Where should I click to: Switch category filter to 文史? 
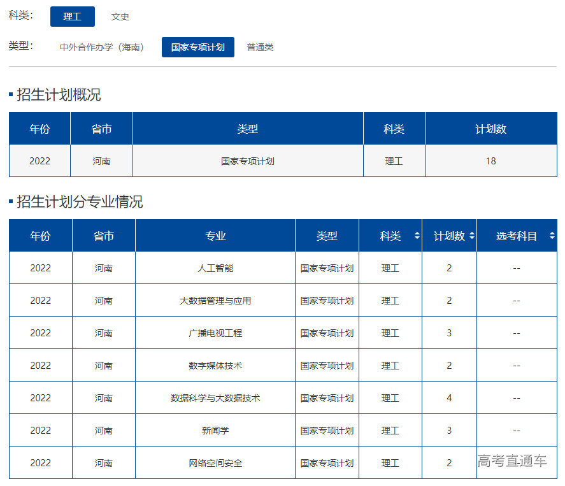[120, 17]
